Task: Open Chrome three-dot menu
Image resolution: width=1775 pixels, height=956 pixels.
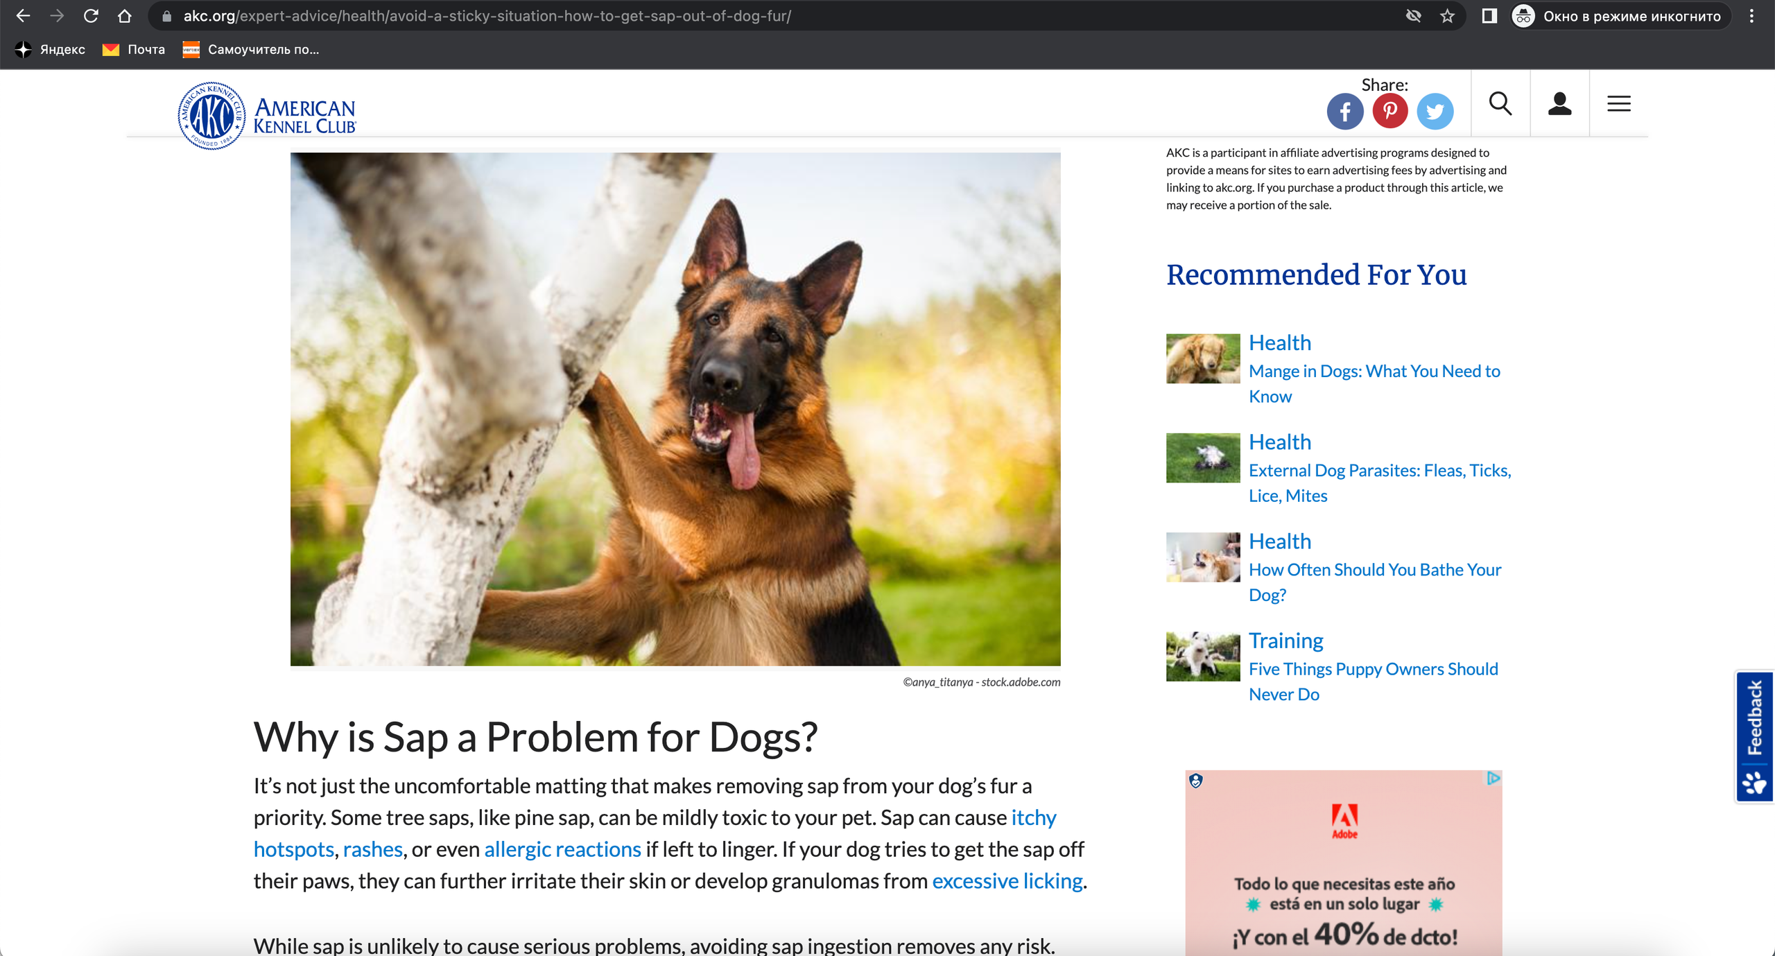Action: tap(1751, 16)
